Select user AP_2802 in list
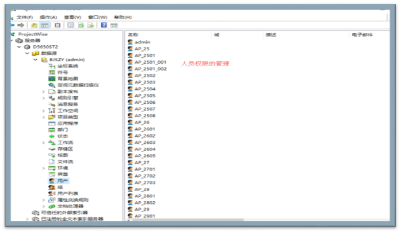 [145, 202]
